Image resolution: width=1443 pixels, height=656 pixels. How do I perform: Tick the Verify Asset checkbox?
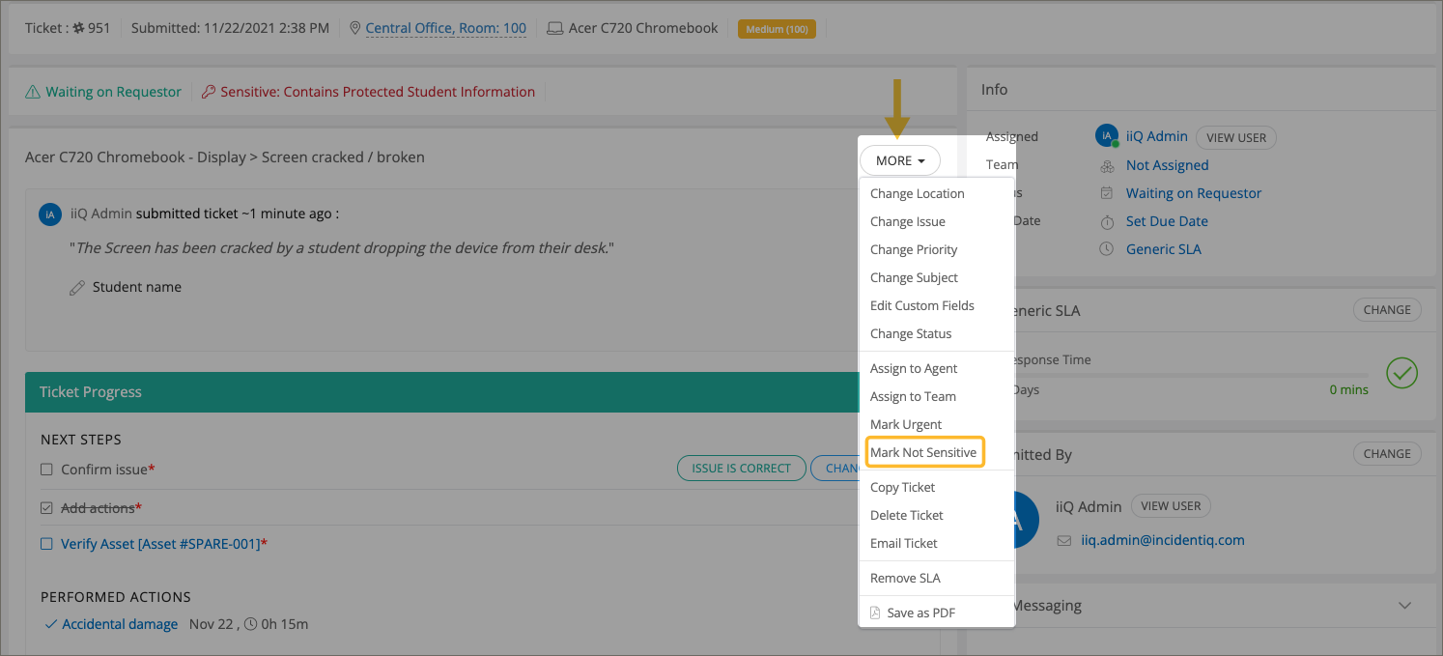click(x=46, y=544)
